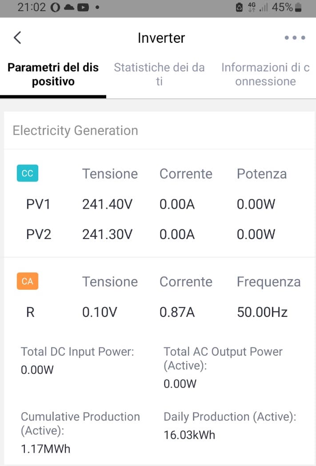Screen dimensions: 316x466
Task: Tap the R phase frequency 50.00Hz
Action: click(x=262, y=312)
